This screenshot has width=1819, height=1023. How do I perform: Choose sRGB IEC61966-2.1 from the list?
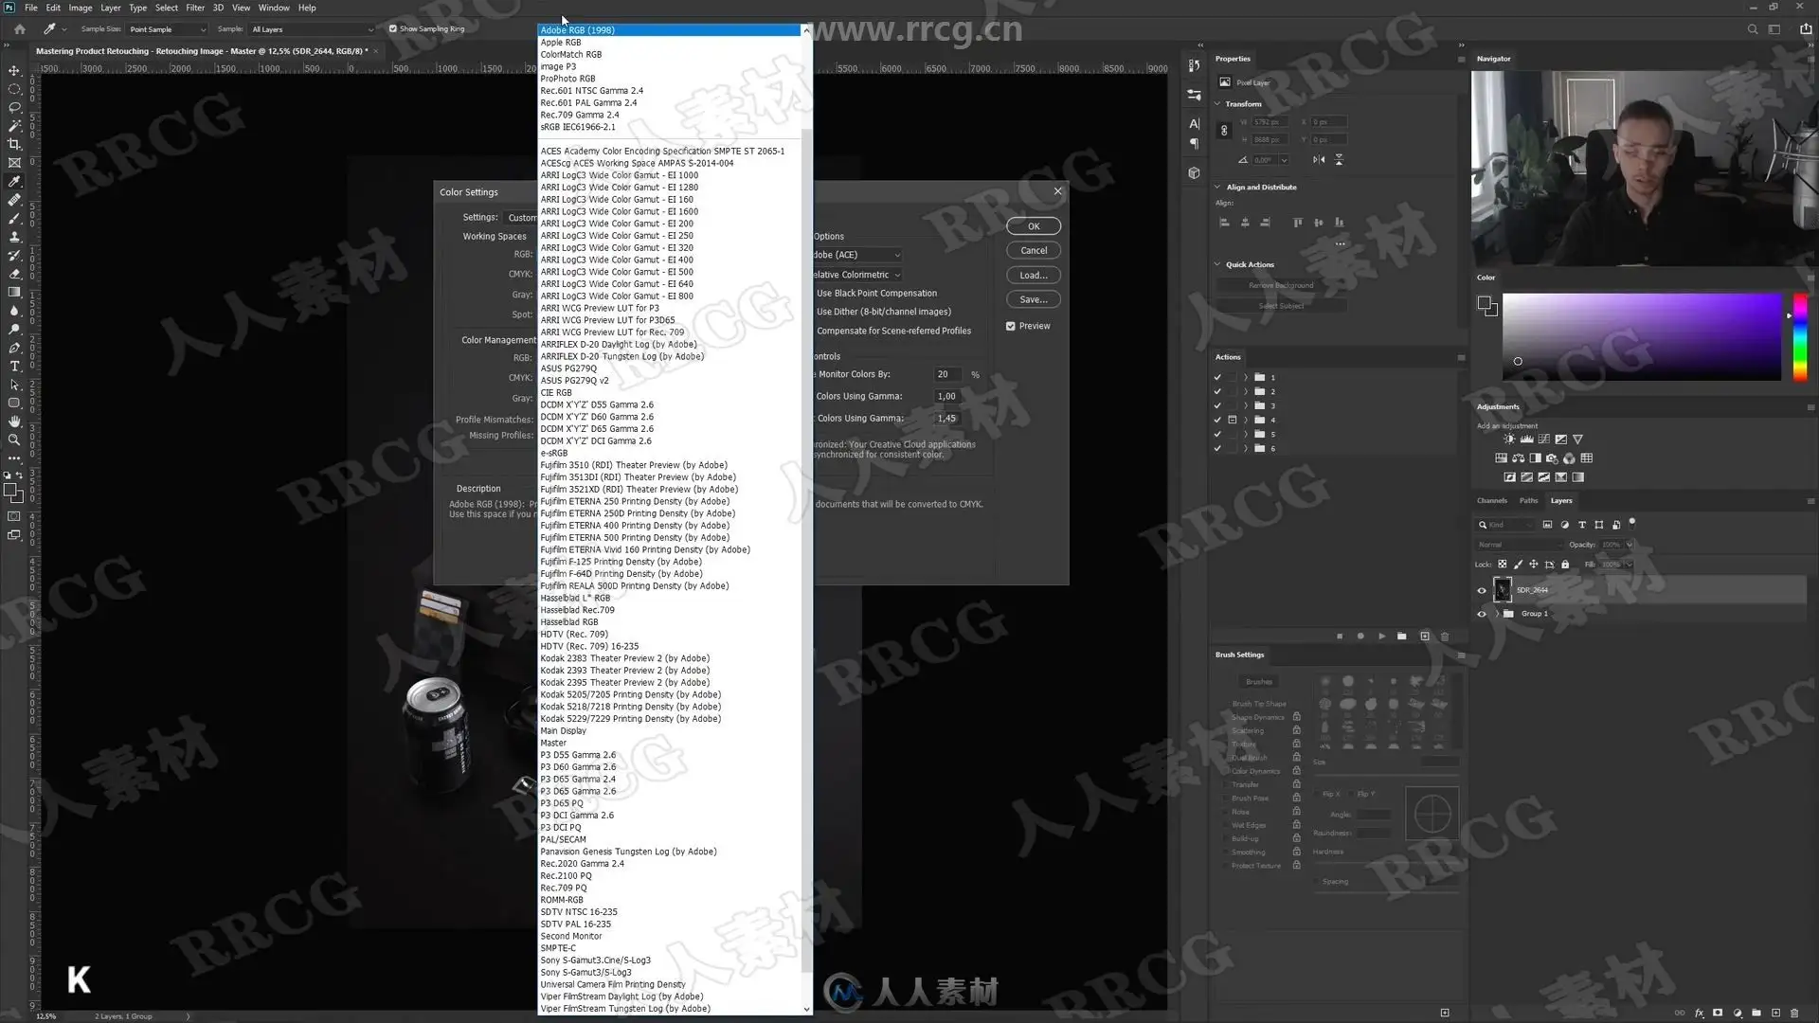[578, 127]
